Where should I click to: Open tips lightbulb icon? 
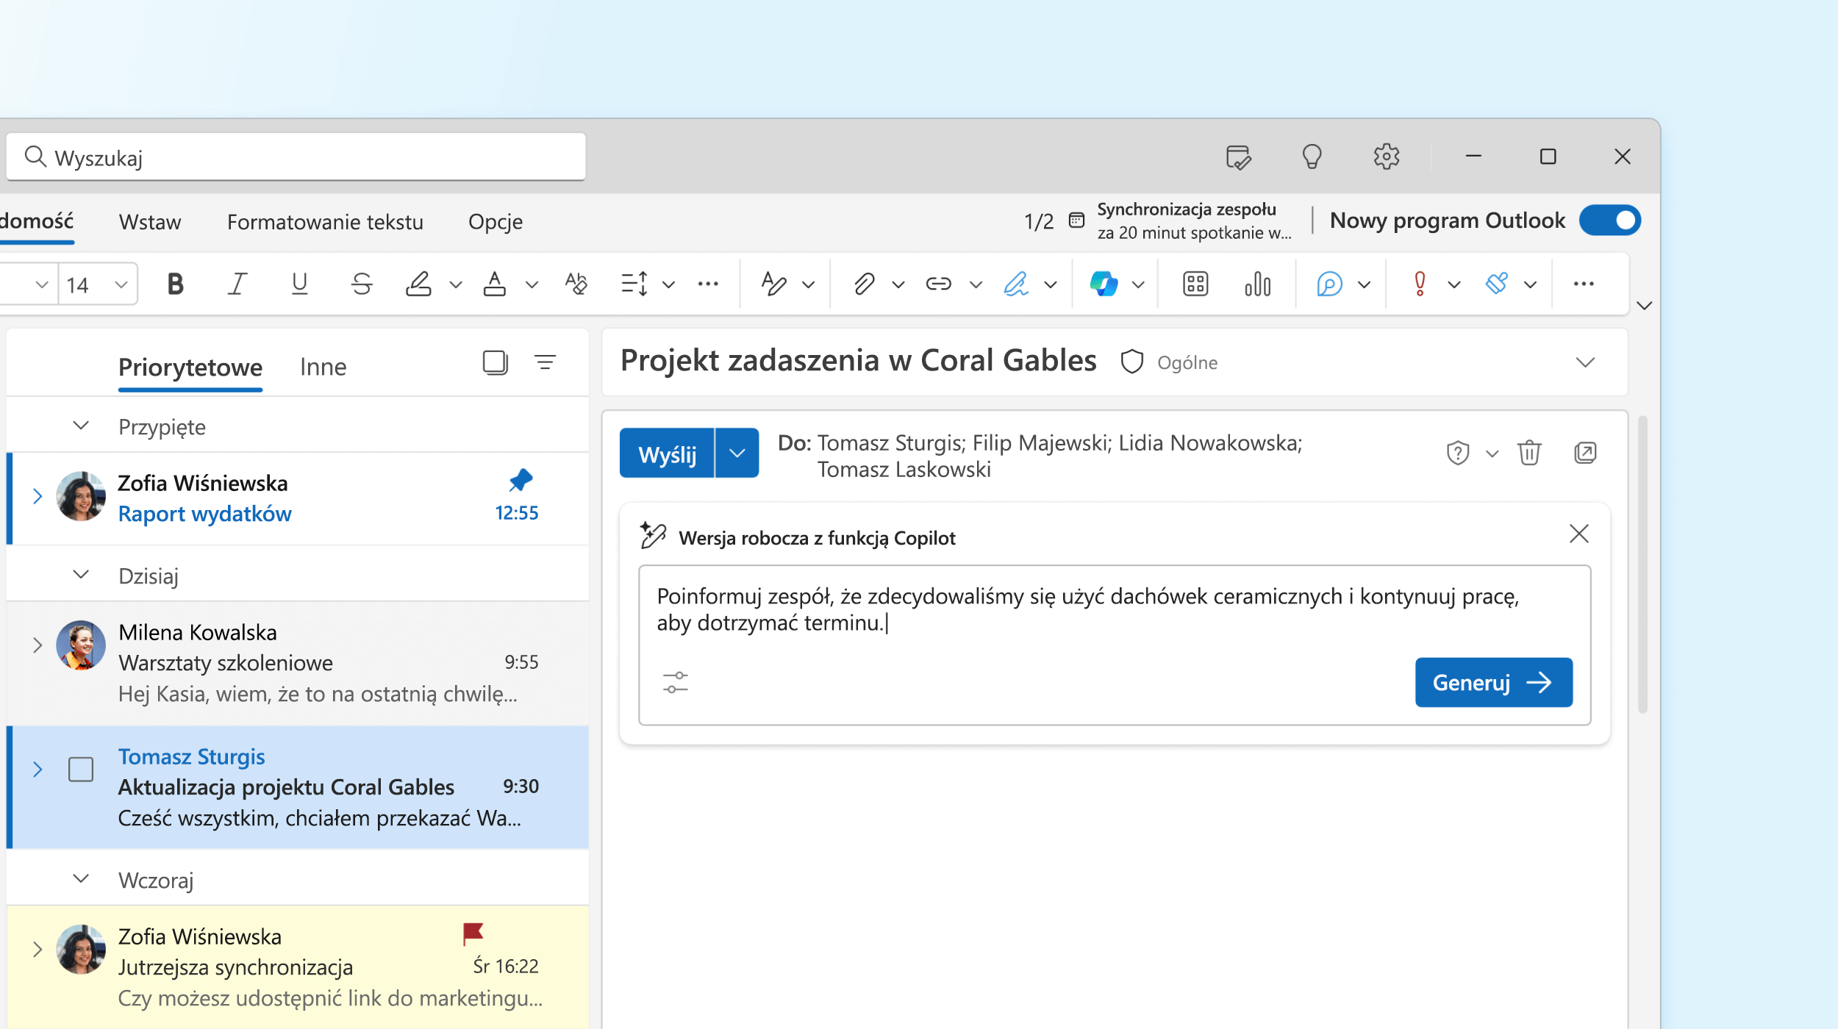point(1312,157)
